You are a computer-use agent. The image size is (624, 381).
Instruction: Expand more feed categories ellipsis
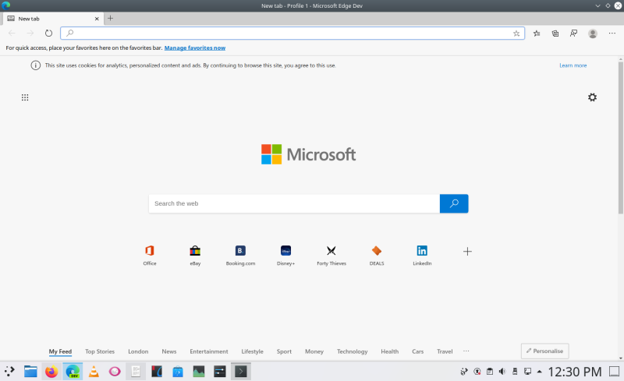(x=466, y=351)
